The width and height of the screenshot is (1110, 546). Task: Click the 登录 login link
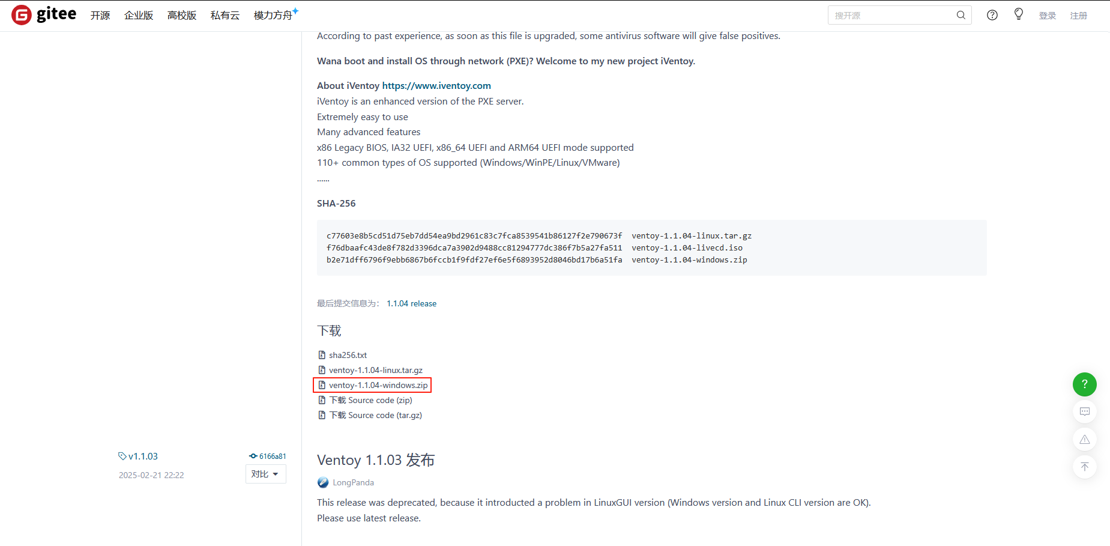click(x=1048, y=16)
